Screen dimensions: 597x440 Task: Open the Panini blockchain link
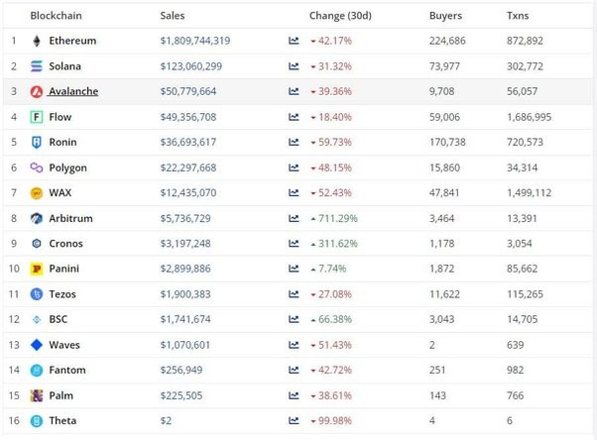coord(63,269)
